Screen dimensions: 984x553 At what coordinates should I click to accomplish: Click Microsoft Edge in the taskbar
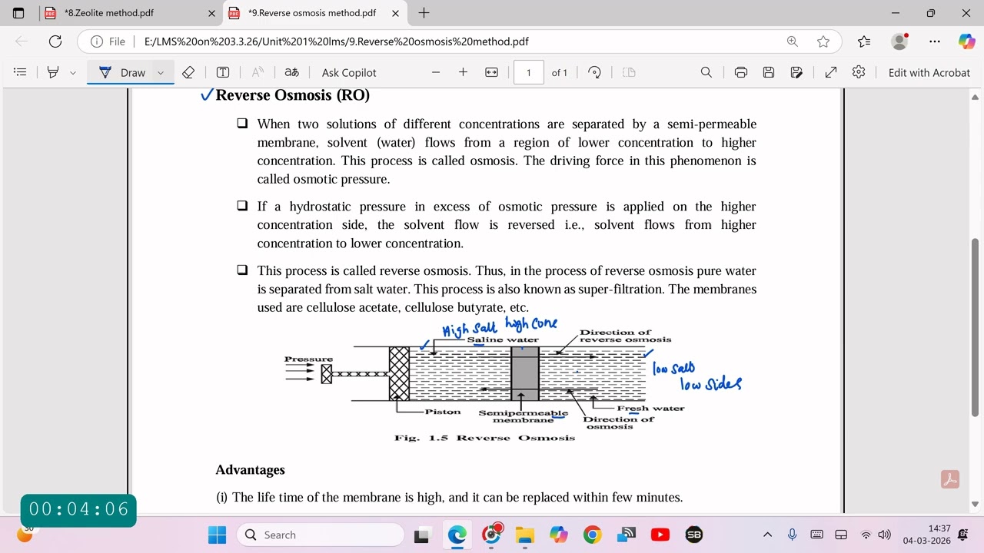[457, 535]
